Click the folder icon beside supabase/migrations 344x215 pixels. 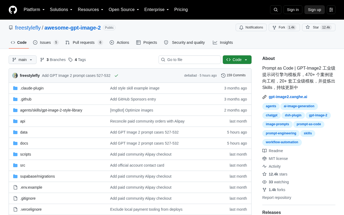point(15,176)
